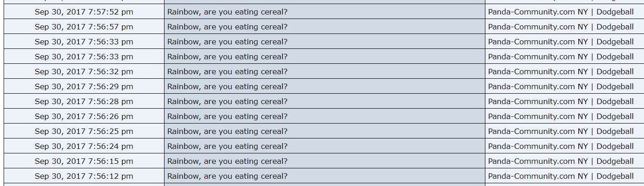This screenshot has width=644, height=186.
Task: Open the Dodgeball server link at 7:56:25 pm
Action: 561,131
